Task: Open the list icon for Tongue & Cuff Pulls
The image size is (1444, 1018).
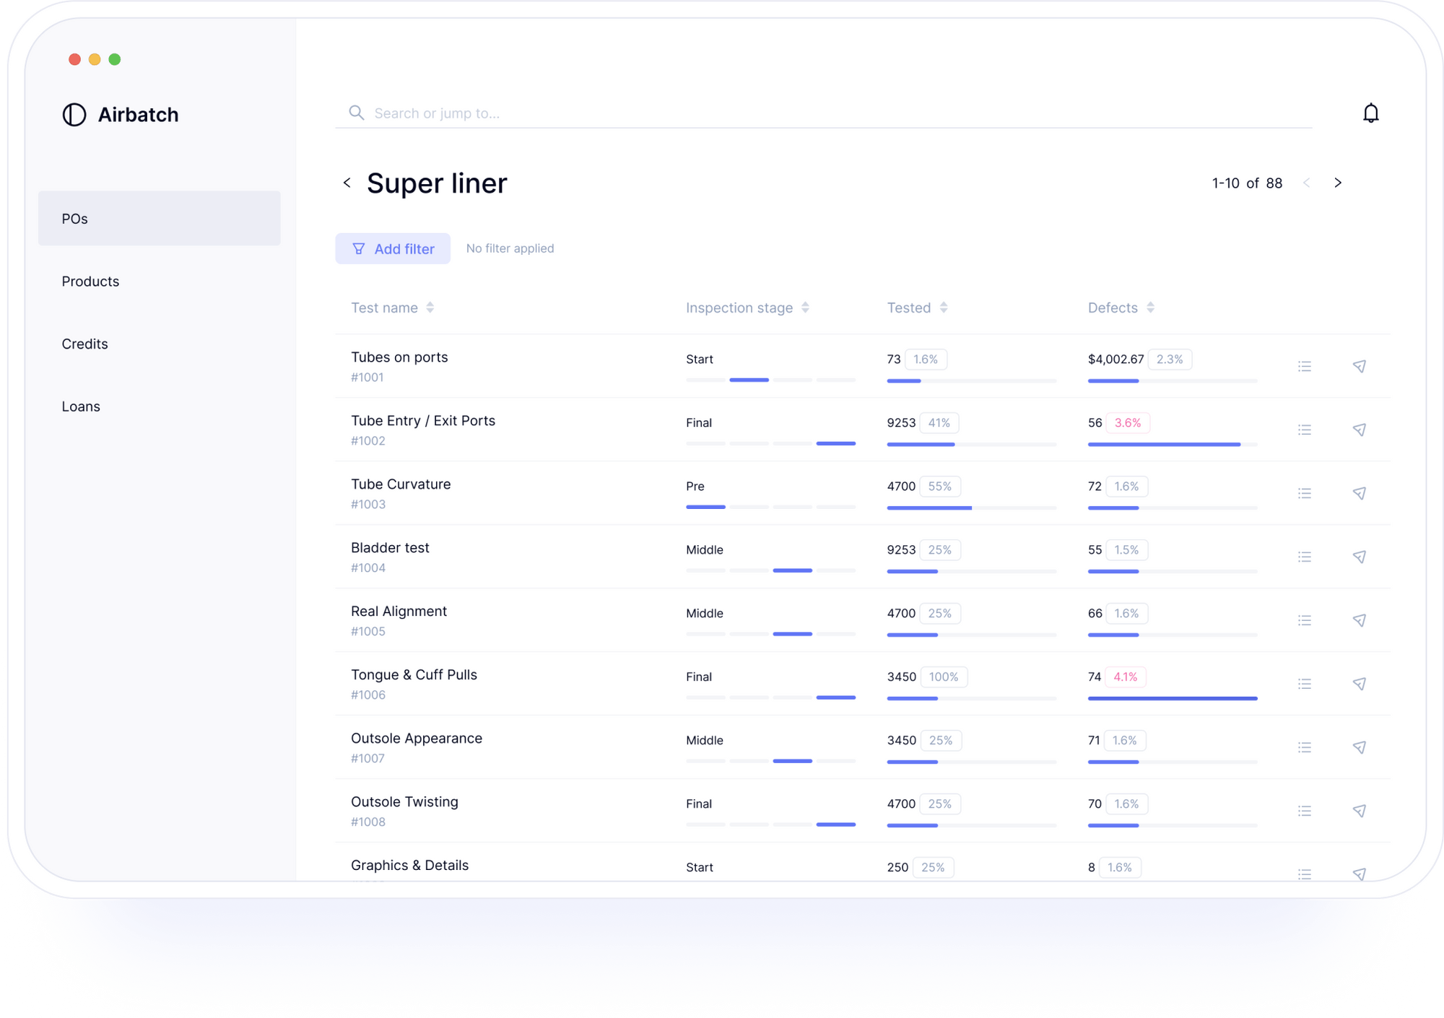Action: pos(1304,684)
